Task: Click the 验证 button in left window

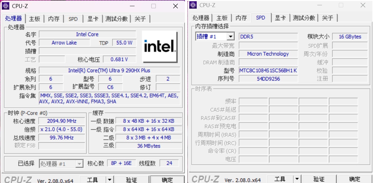Action: tap(131, 180)
